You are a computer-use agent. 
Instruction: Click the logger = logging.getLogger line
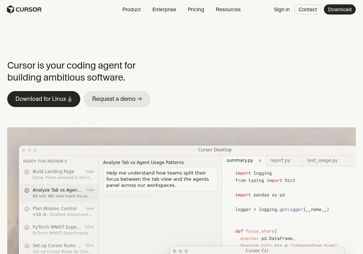282,210
